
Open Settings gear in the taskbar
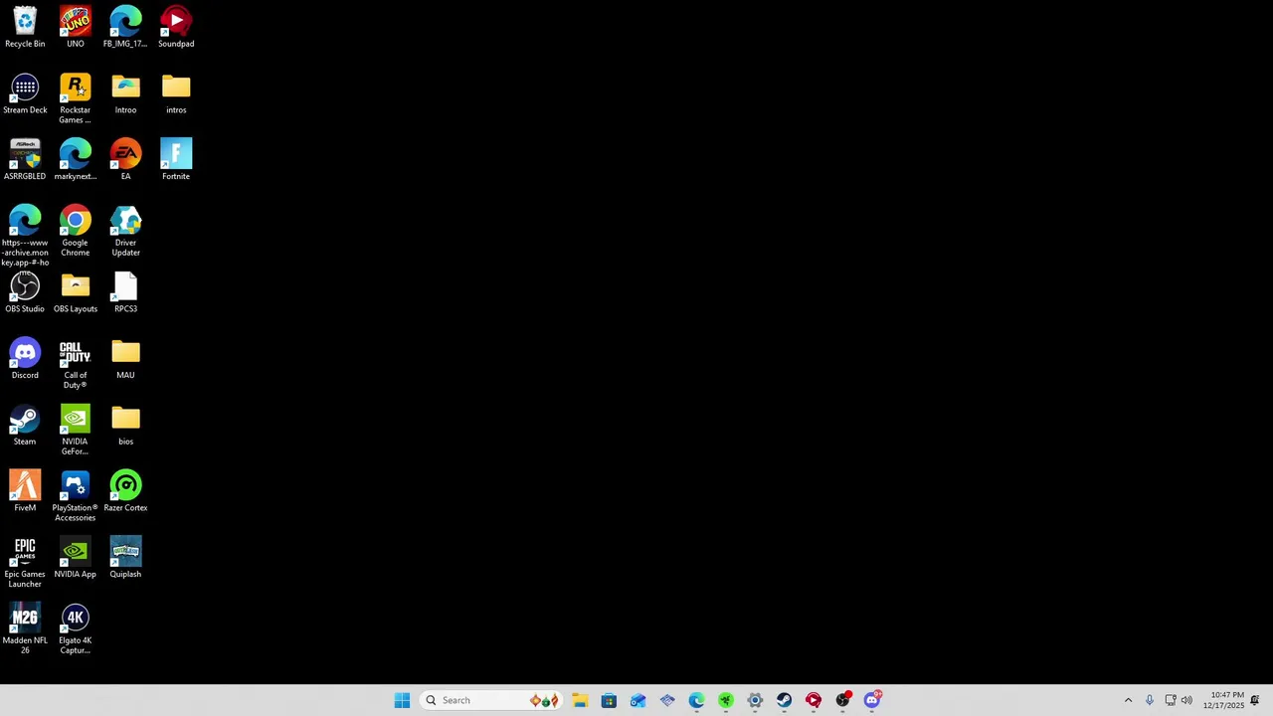(755, 700)
